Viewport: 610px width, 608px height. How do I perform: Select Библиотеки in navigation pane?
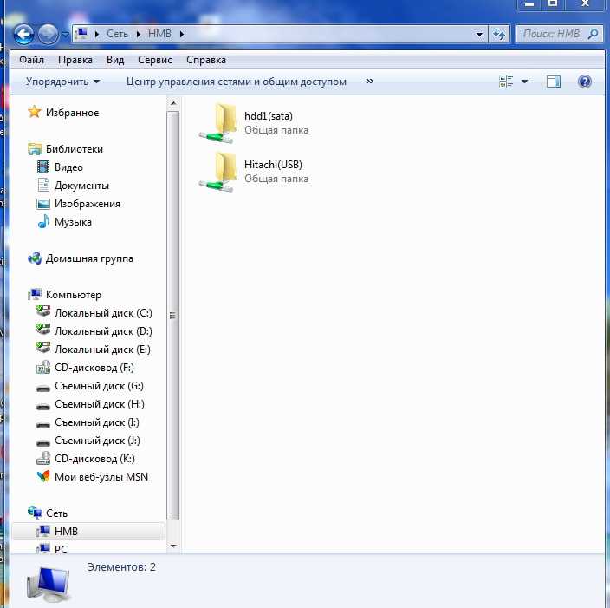click(x=75, y=149)
